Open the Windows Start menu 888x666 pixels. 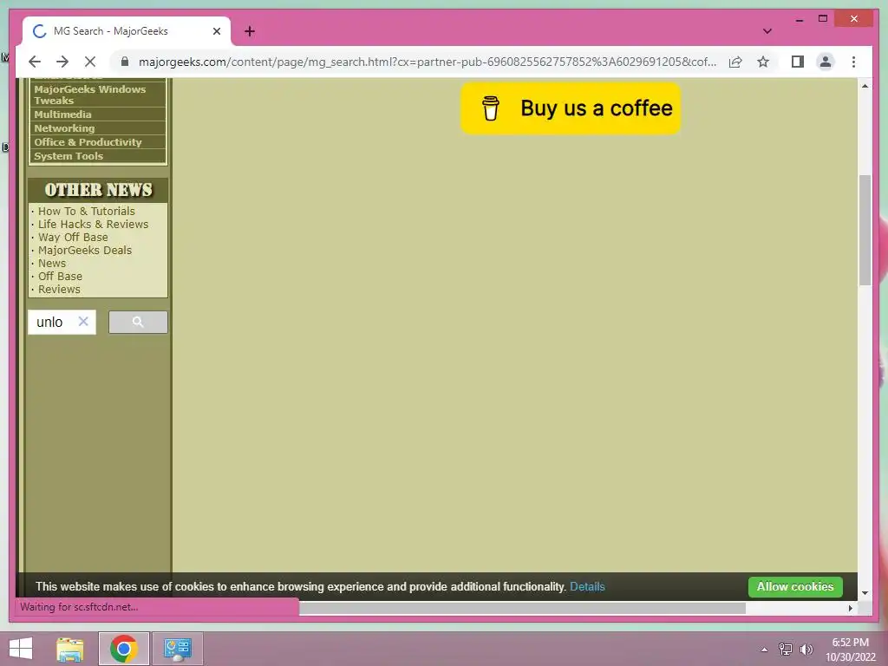pos(21,649)
